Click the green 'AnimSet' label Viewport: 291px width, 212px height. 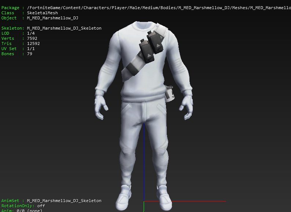click(x=10, y=201)
